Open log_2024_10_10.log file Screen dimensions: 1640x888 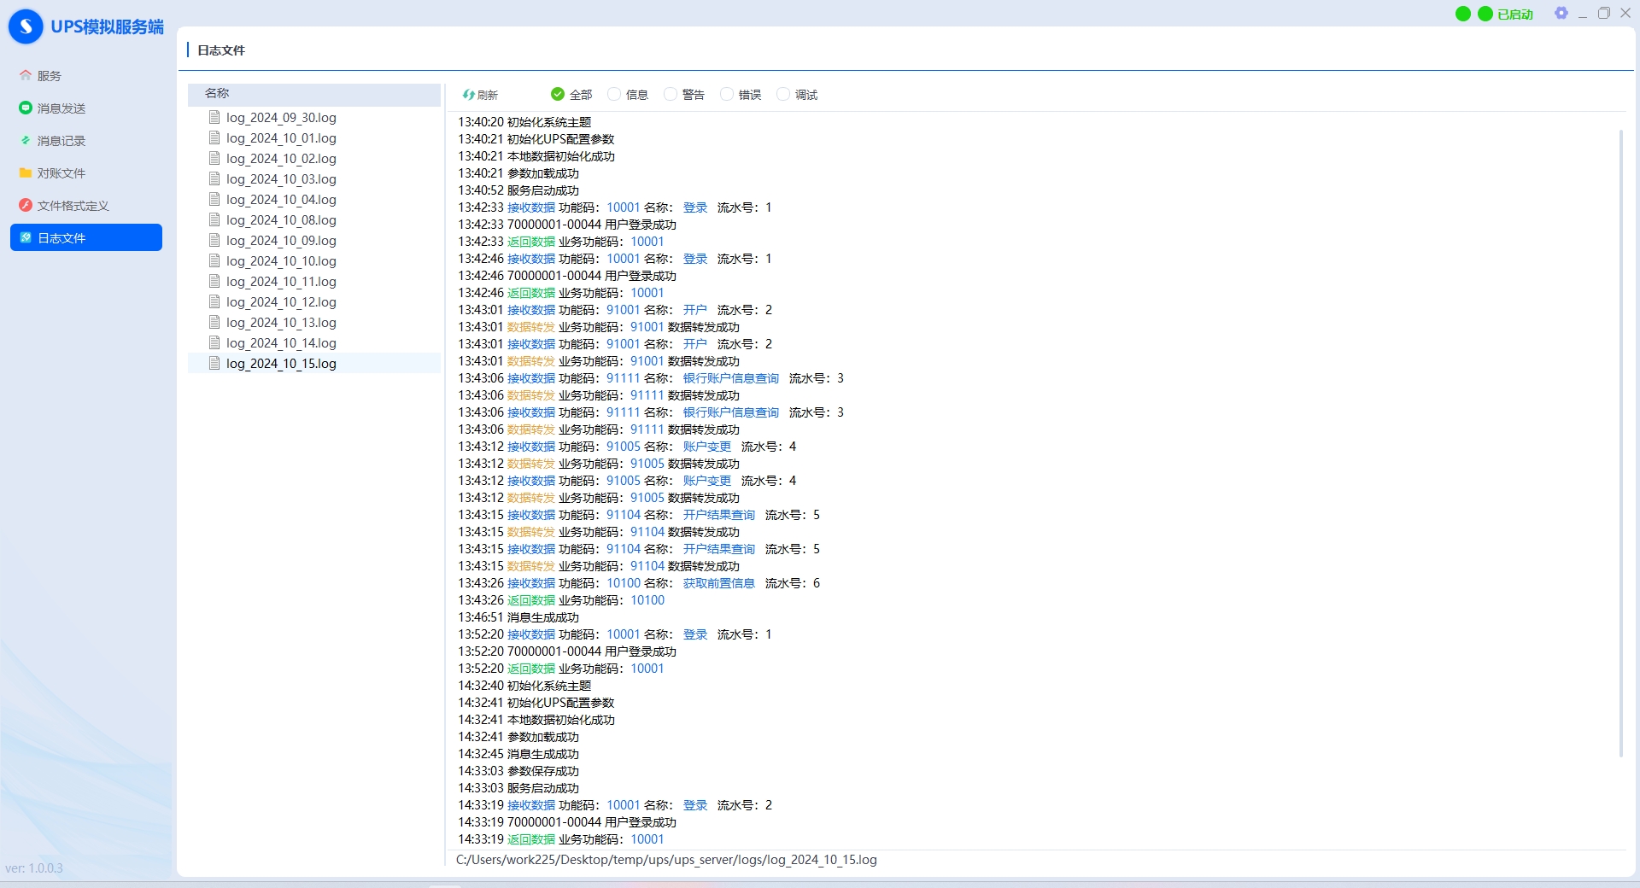click(x=314, y=261)
